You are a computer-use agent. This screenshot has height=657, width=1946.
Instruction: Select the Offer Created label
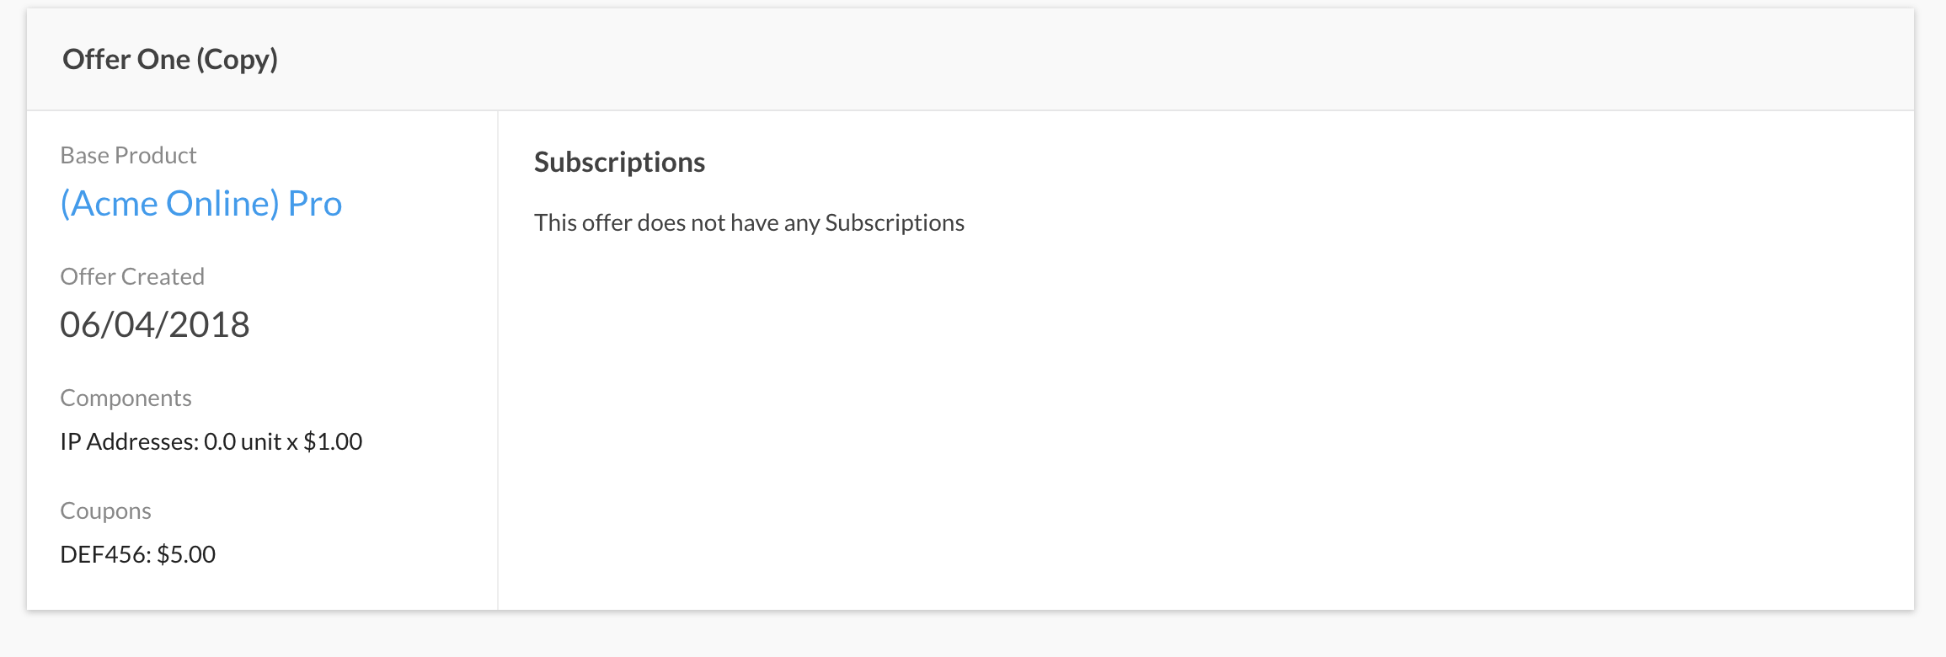pyautogui.click(x=132, y=277)
